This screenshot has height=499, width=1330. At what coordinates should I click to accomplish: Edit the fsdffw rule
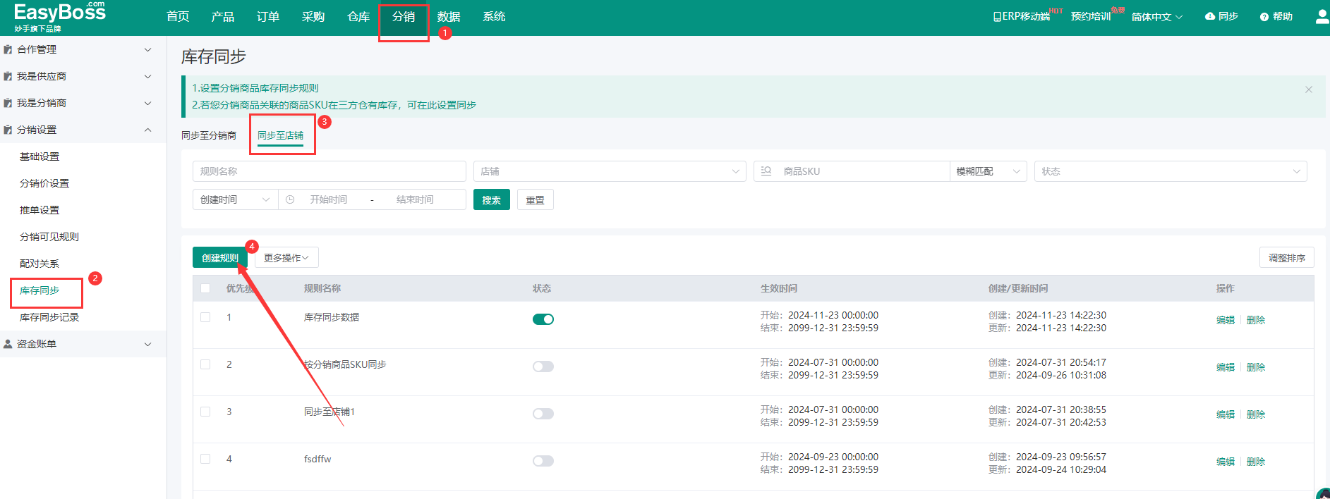(x=1226, y=462)
